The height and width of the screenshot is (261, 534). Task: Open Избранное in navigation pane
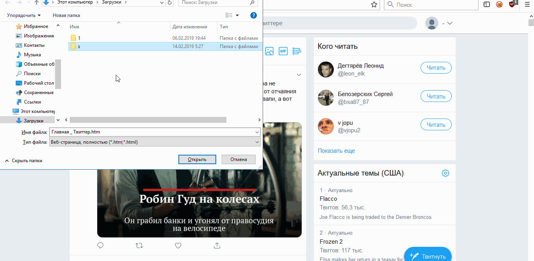point(36,26)
